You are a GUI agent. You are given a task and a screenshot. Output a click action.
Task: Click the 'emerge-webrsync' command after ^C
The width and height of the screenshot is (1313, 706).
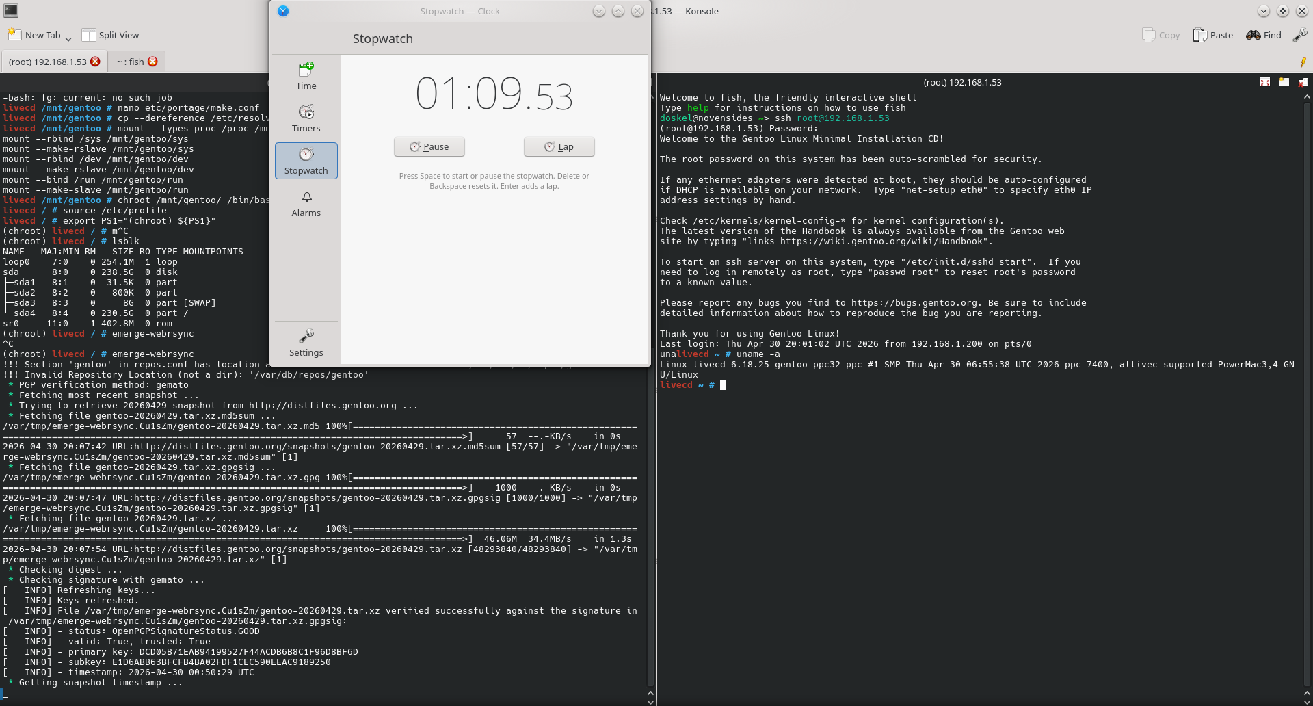tap(153, 354)
